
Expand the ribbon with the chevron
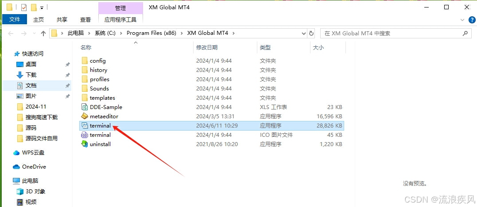[462, 20]
